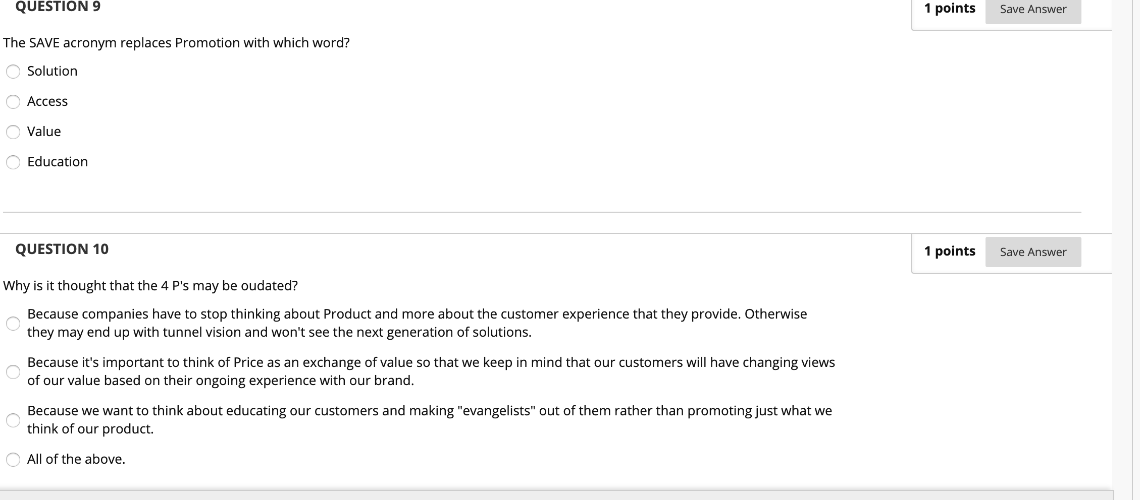1140x500 pixels.
Task: Click the '1 points' label for Question 9
Action: point(950,9)
